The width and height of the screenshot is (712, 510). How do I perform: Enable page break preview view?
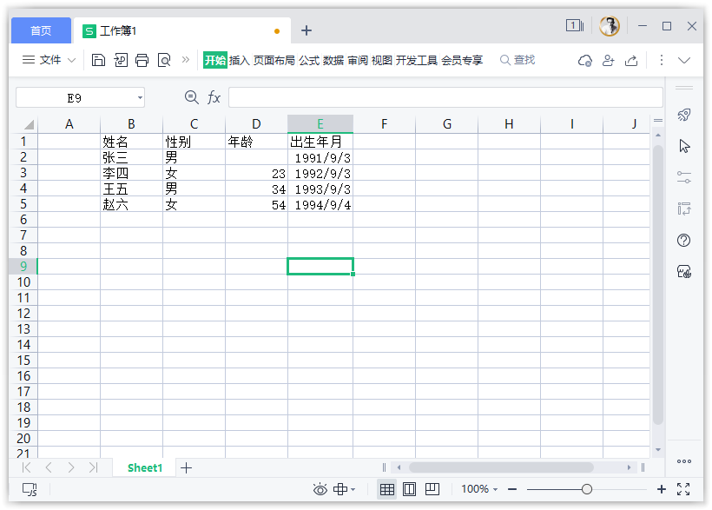click(432, 489)
